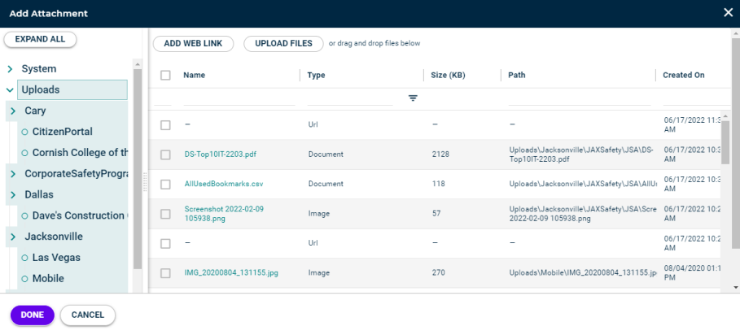This screenshot has width=740, height=335.
Task: Check box for Screenshot 2022-02-09 105938.png
Action: (165, 214)
